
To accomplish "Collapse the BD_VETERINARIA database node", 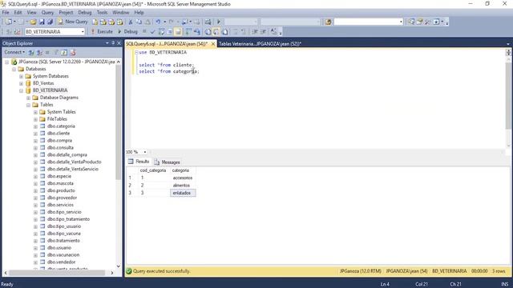I will [22, 90].
